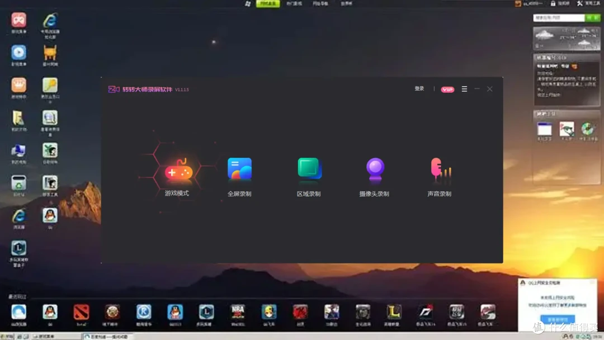Minimize the 转转大师录屏软件 window
604x340 pixels.
[x=477, y=89]
